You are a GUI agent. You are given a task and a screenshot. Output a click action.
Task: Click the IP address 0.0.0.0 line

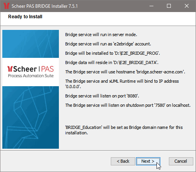(x=122, y=84)
